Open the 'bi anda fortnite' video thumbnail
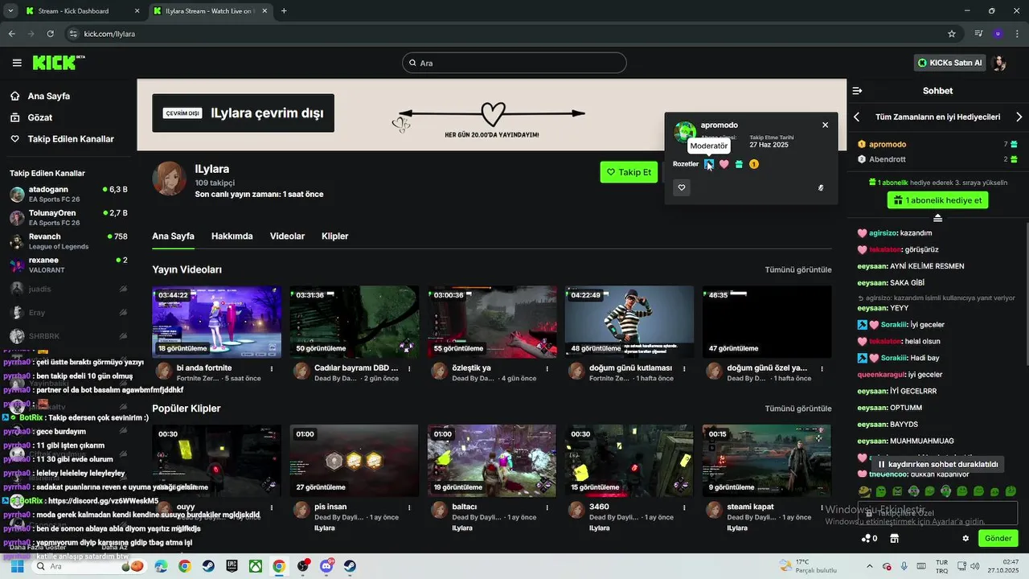1029x579 pixels. tap(217, 322)
